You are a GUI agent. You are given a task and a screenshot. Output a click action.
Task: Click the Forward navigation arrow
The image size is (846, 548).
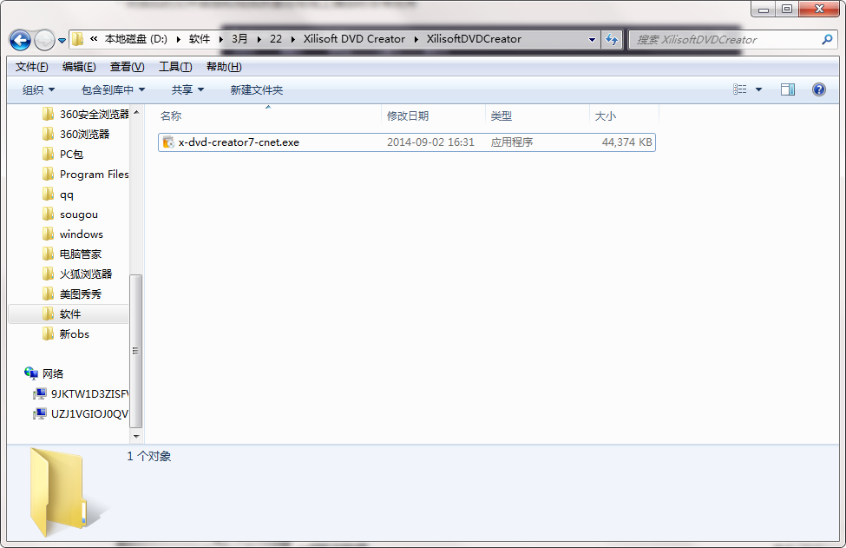[x=44, y=40]
